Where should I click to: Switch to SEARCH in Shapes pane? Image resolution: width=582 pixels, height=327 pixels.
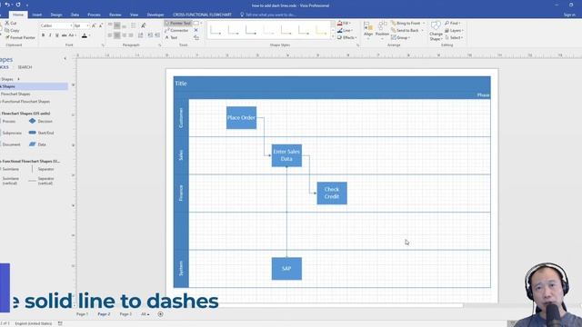(x=25, y=67)
